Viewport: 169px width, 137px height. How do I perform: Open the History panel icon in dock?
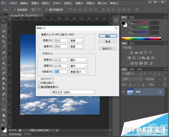116,20
